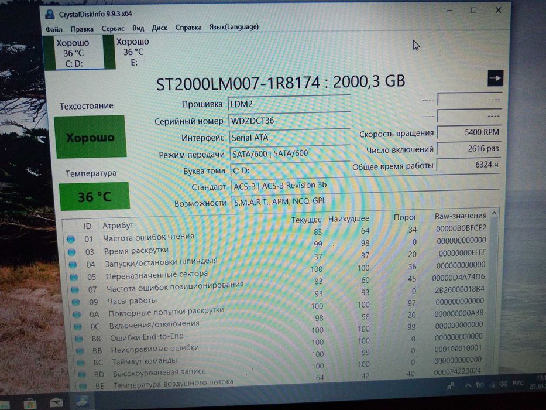Open the Справка menu
Image resolution: width=546 pixels, height=410 pixels.
188,28
